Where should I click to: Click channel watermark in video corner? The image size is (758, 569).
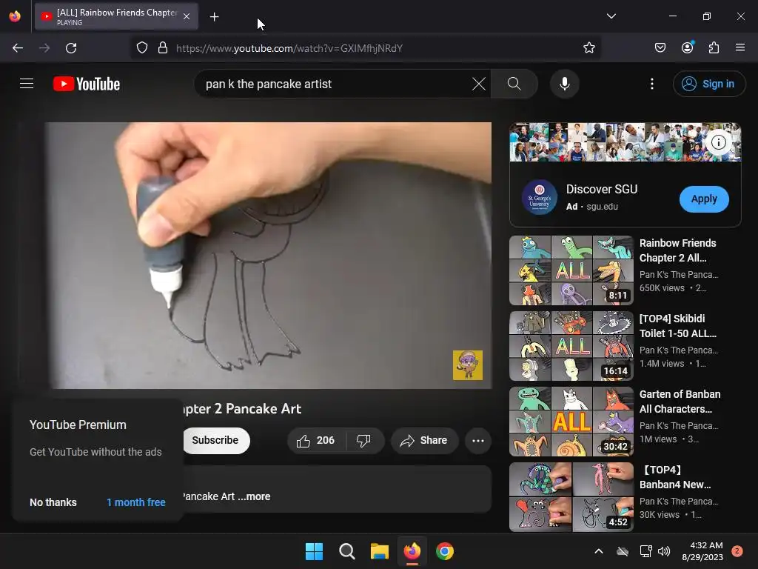click(x=468, y=365)
